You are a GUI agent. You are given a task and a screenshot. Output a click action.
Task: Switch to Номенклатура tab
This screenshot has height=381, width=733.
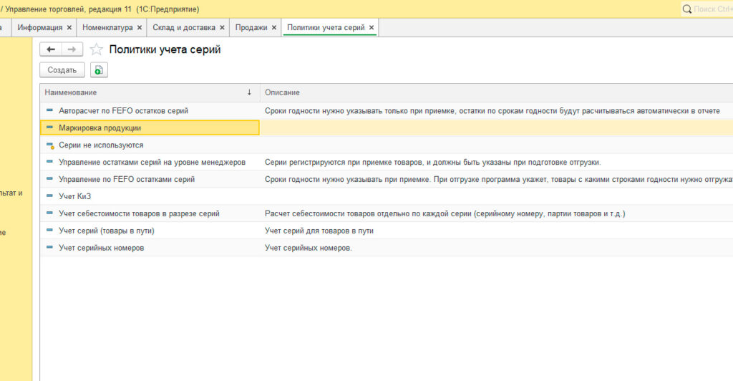[107, 28]
